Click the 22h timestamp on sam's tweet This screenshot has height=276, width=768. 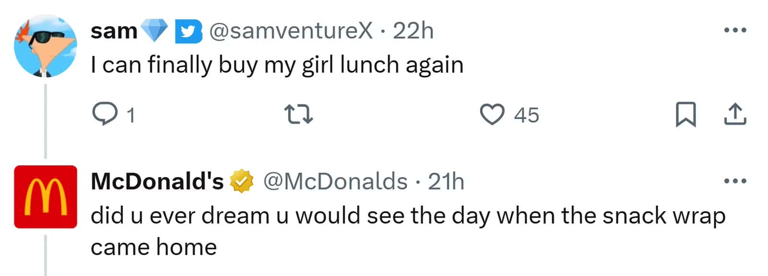coord(413,31)
